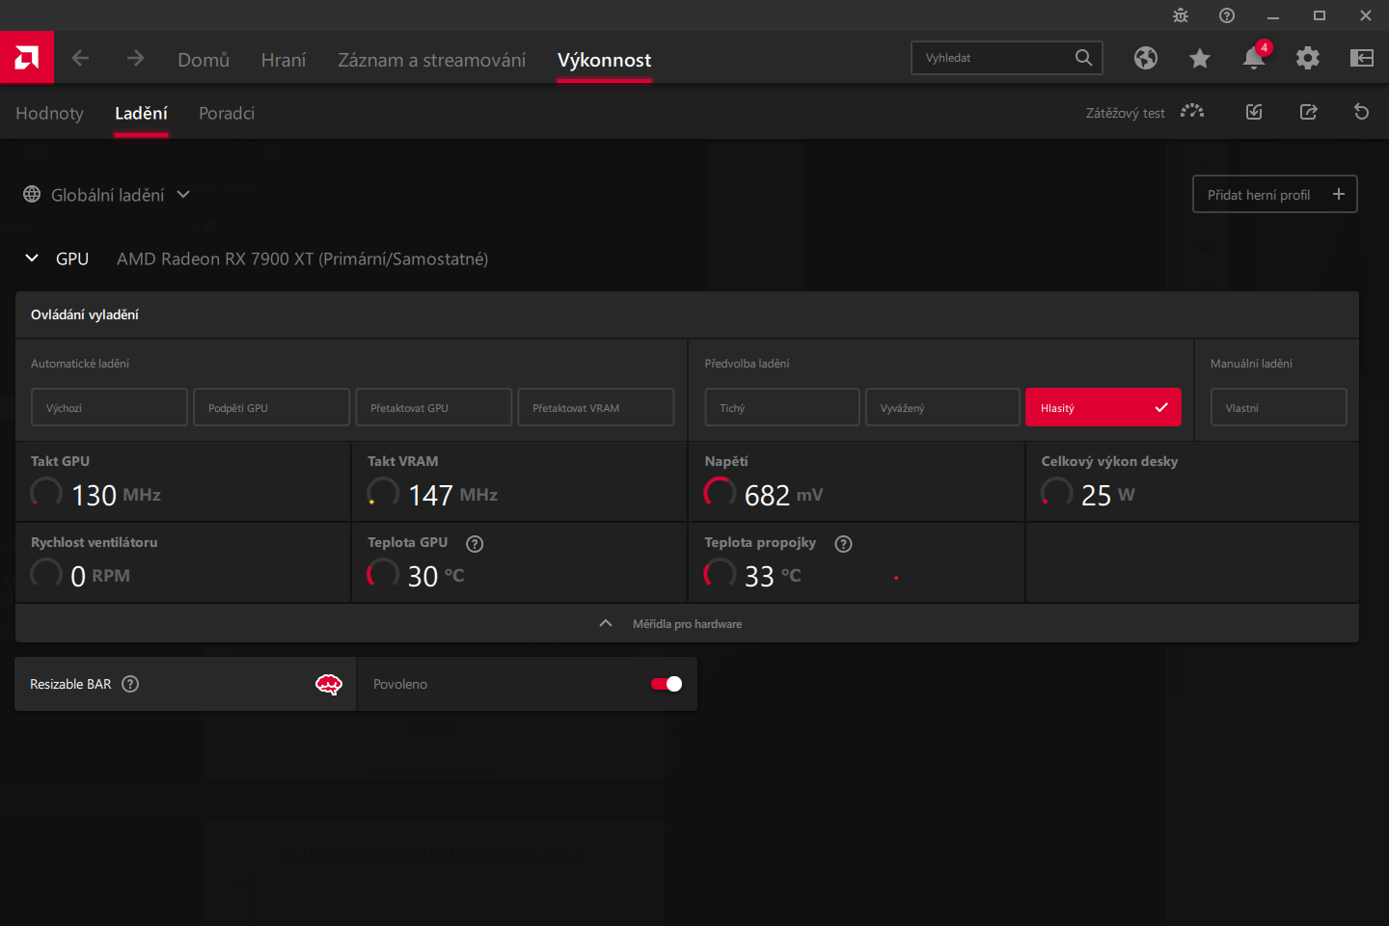Click the Ovládání vyladění header
The image size is (1389, 926).
coord(687,314)
